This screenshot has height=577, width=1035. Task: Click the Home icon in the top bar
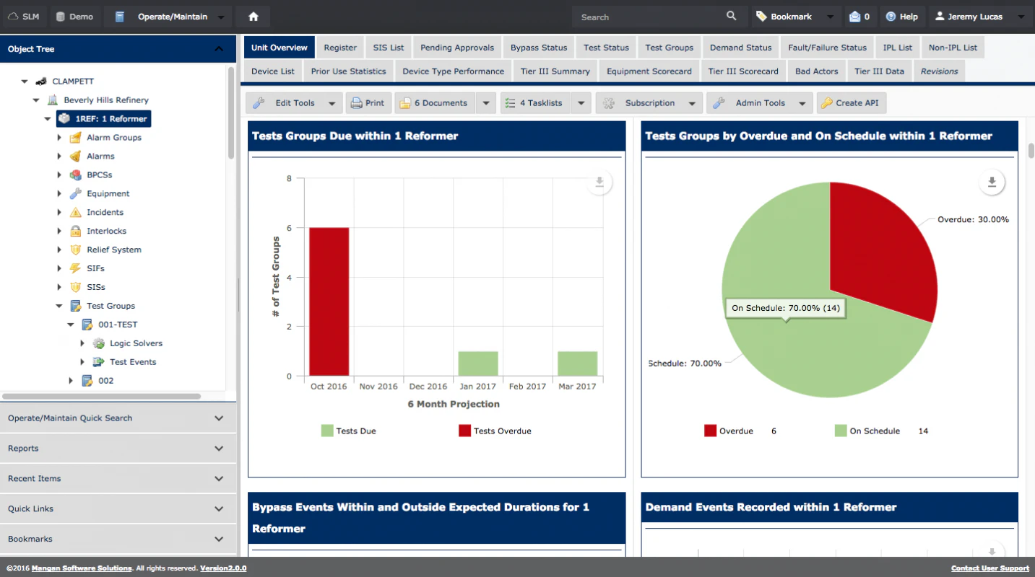pyautogui.click(x=251, y=16)
